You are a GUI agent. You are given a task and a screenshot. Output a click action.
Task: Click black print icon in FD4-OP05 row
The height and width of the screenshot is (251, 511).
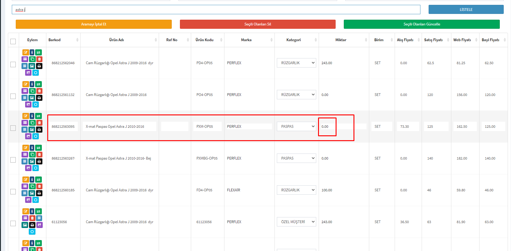point(39,193)
